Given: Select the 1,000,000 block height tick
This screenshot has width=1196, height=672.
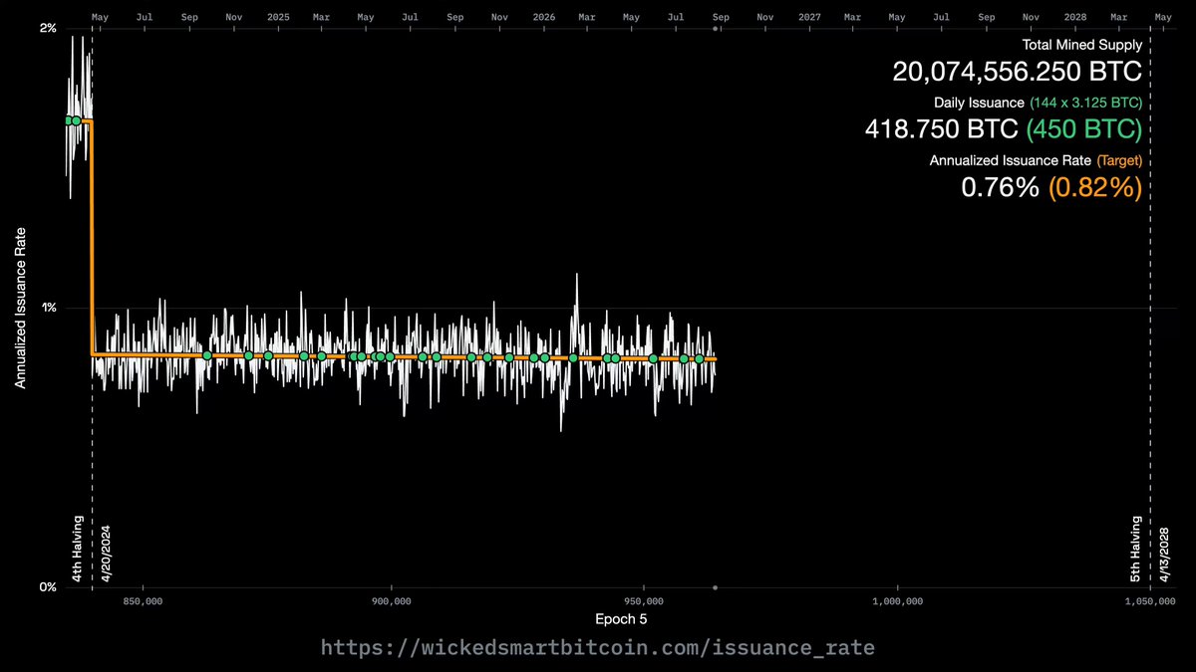Looking at the screenshot, I should (899, 602).
